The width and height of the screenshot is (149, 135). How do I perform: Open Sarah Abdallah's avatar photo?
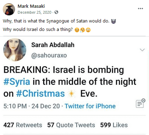[15, 50]
